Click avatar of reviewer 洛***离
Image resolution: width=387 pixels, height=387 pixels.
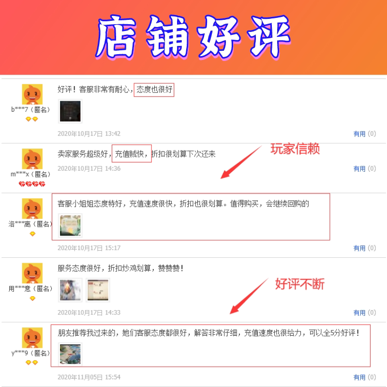32,208
